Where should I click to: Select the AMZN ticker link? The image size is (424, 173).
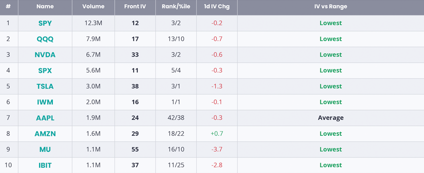click(45, 134)
